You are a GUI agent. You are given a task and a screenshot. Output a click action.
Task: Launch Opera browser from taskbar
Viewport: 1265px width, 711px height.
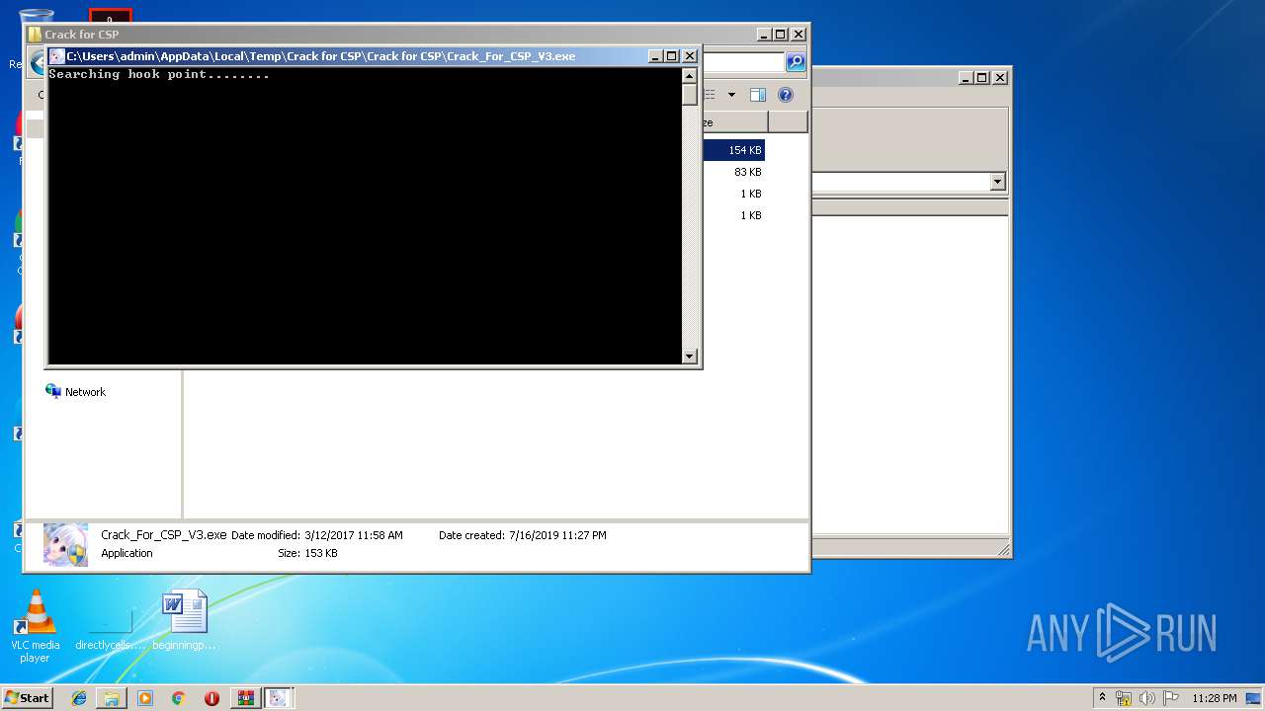pyautogui.click(x=211, y=698)
